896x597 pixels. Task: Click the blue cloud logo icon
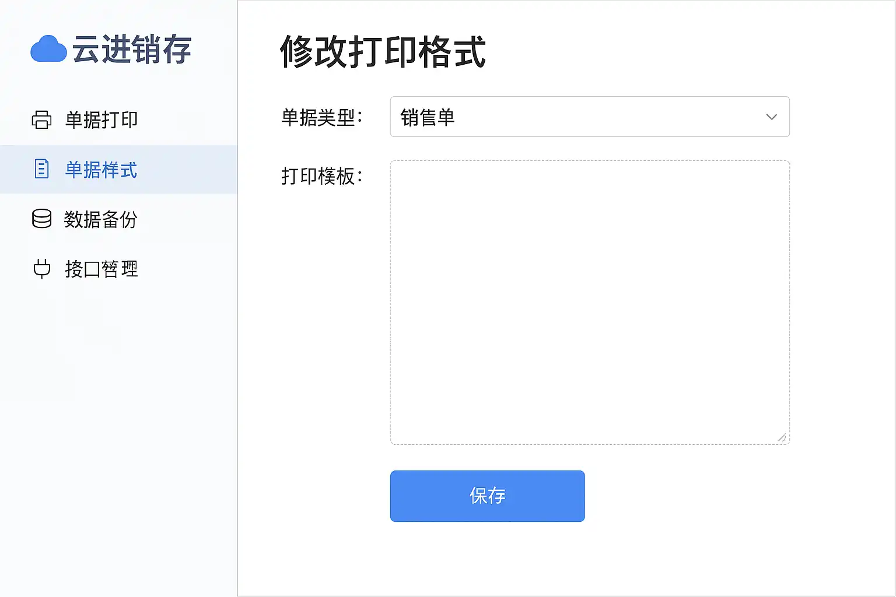[x=48, y=49]
